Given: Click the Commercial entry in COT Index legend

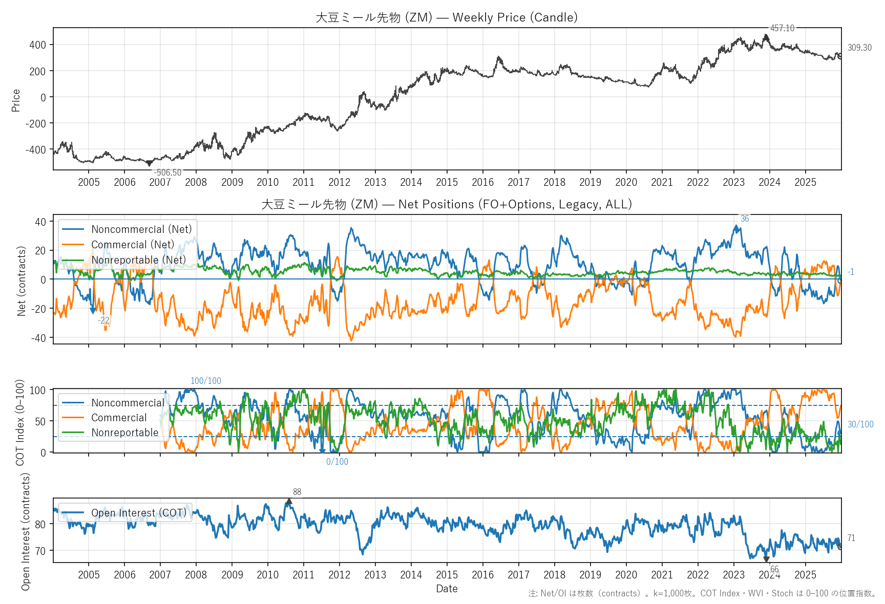Looking at the screenshot, I should click(x=119, y=418).
